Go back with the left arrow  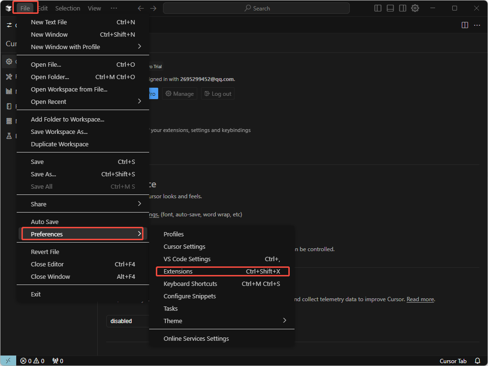[141, 9]
